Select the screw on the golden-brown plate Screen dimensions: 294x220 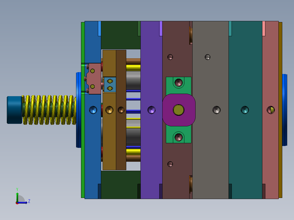point(109,110)
